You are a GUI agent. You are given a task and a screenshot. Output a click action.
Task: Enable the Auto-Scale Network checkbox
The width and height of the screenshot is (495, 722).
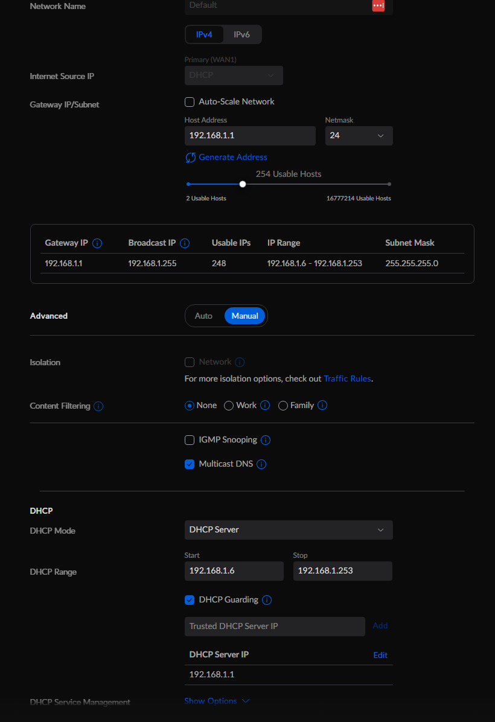(190, 102)
